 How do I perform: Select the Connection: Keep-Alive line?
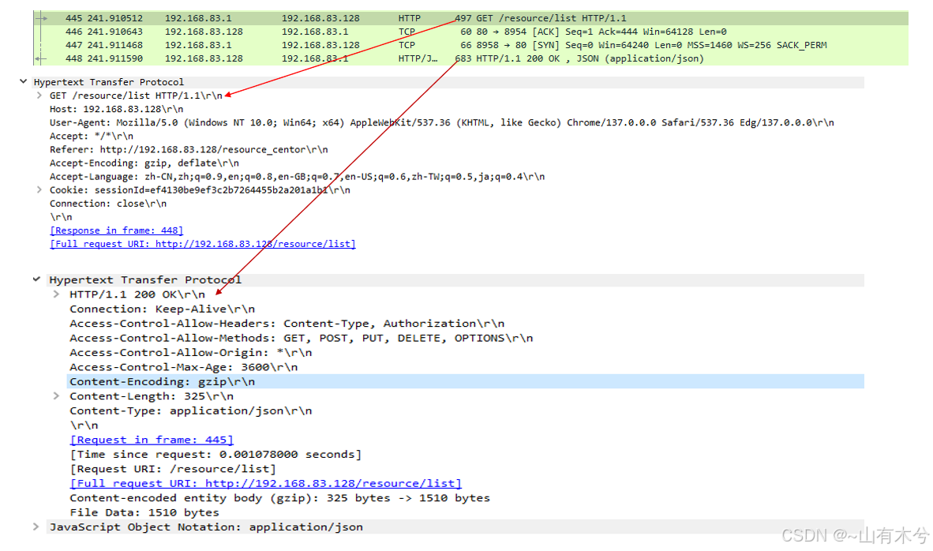pos(163,309)
